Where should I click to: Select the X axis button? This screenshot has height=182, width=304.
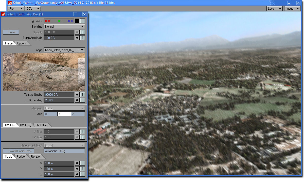click(50, 114)
